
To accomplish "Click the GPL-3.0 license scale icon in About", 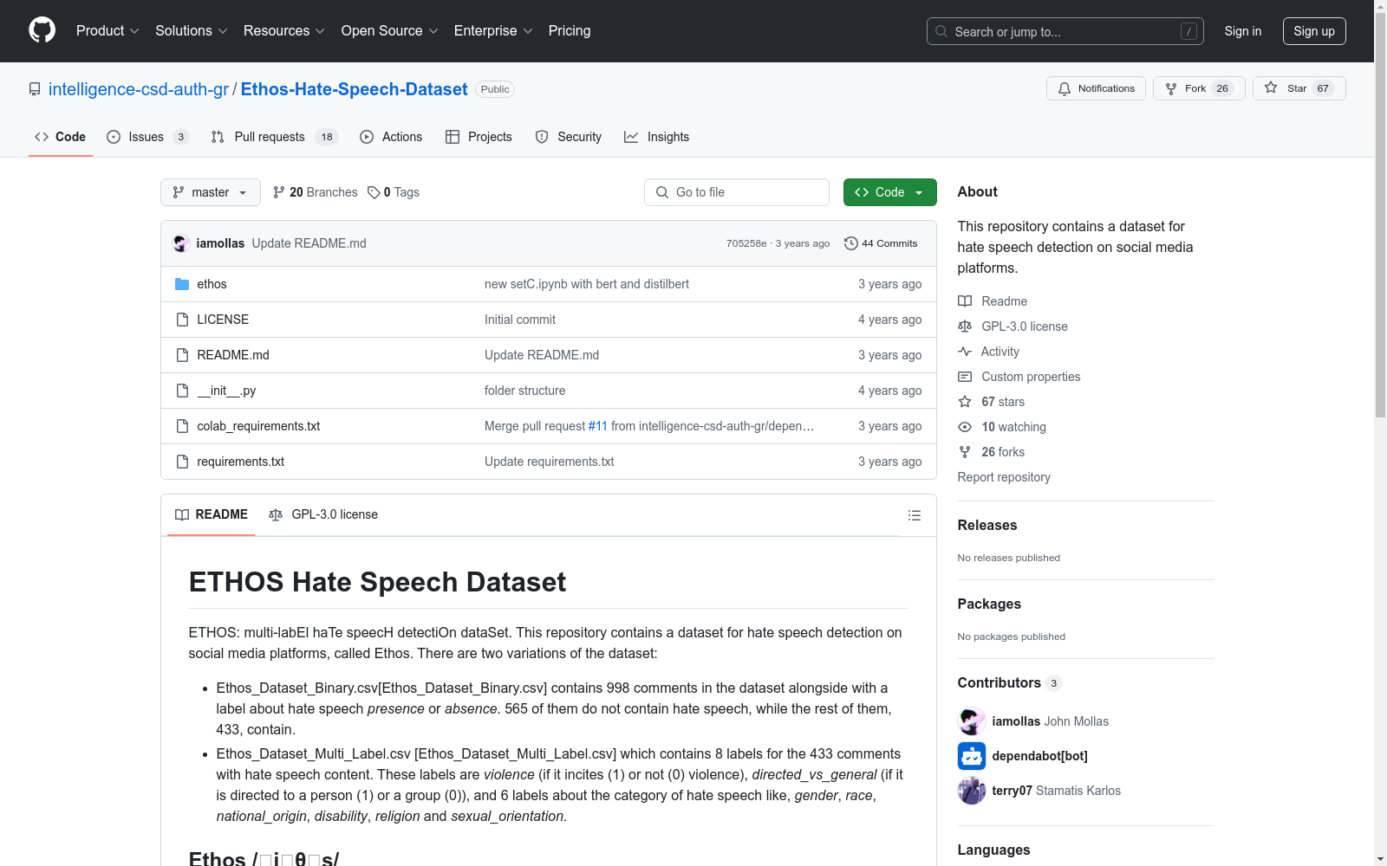I will tap(965, 326).
